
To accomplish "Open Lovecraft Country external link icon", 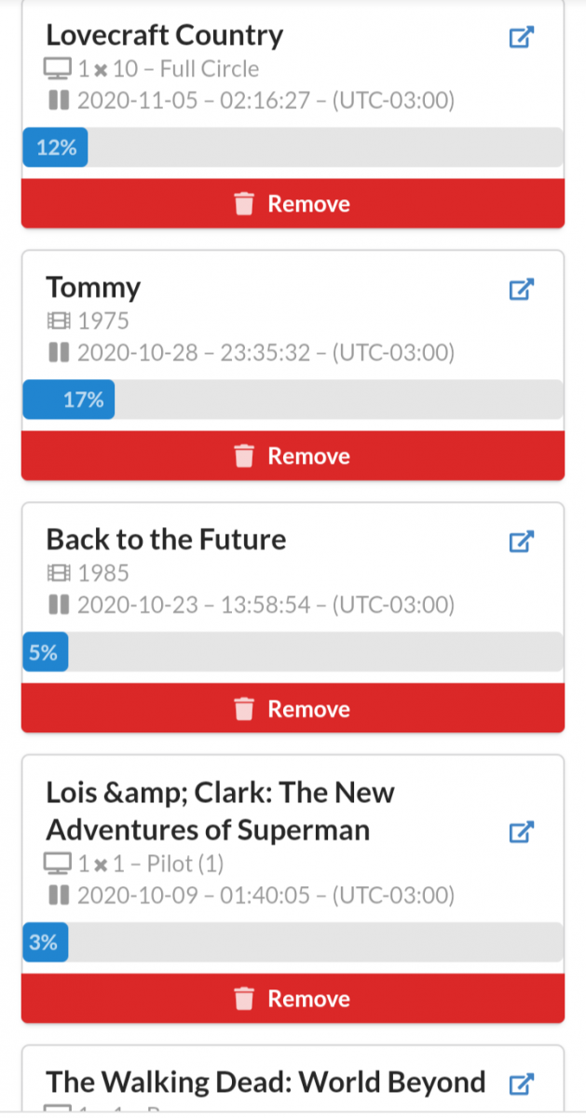I will 521,37.
